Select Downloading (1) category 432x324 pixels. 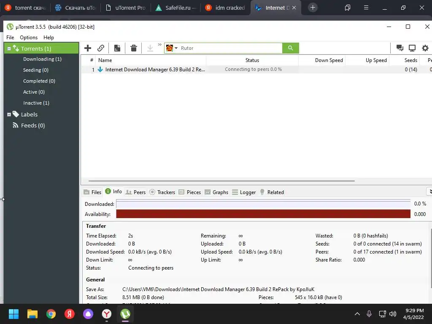pyautogui.click(x=43, y=59)
